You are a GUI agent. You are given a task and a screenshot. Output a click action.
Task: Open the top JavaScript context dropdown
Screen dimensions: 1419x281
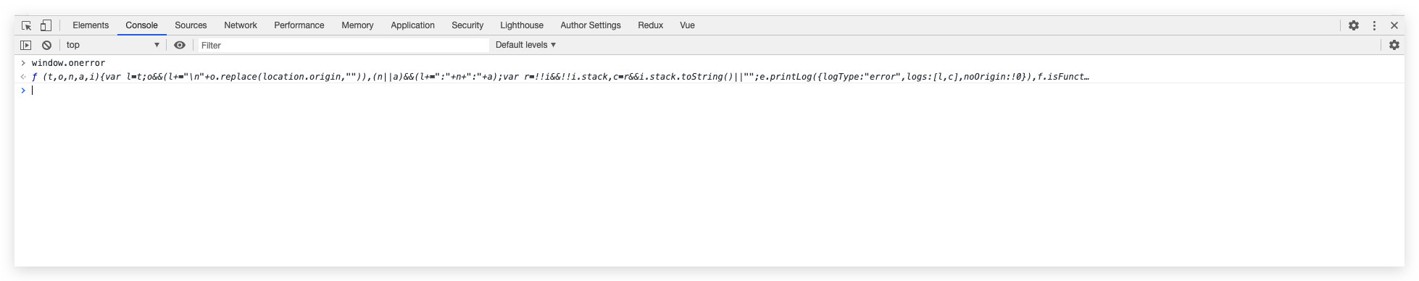pyautogui.click(x=112, y=45)
